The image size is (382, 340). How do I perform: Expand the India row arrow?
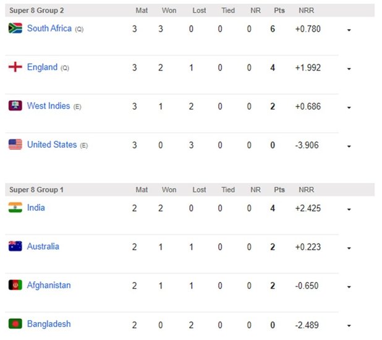(349, 209)
